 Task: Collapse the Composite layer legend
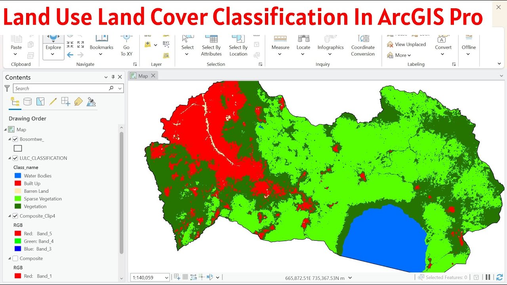click(10, 258)
